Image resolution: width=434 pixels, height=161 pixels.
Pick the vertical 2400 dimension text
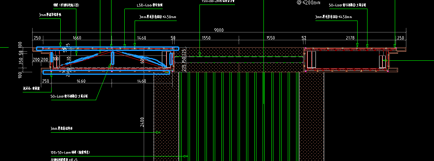142,122
